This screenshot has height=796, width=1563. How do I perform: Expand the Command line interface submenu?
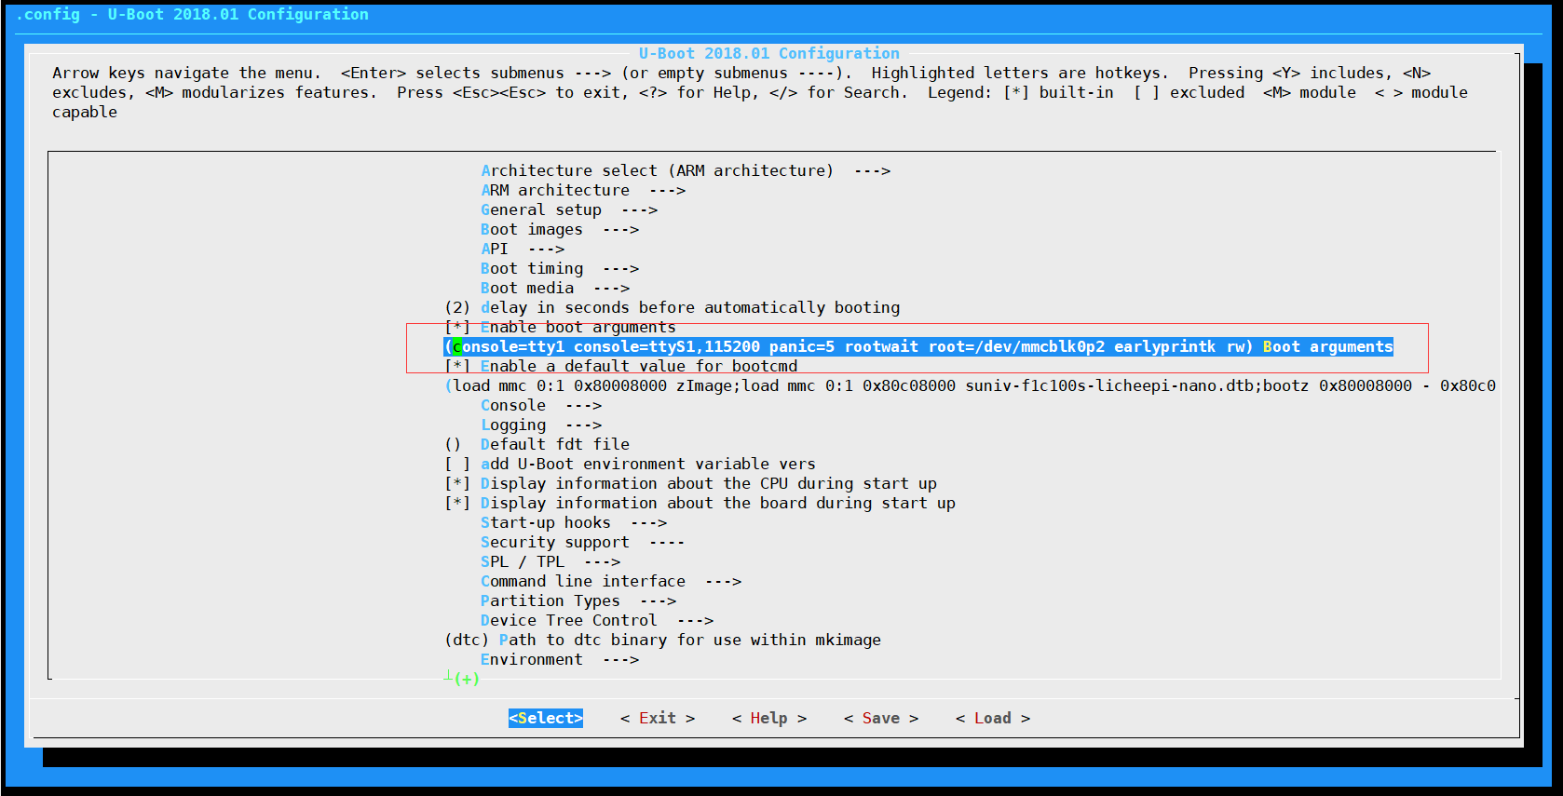pos(611,581)
